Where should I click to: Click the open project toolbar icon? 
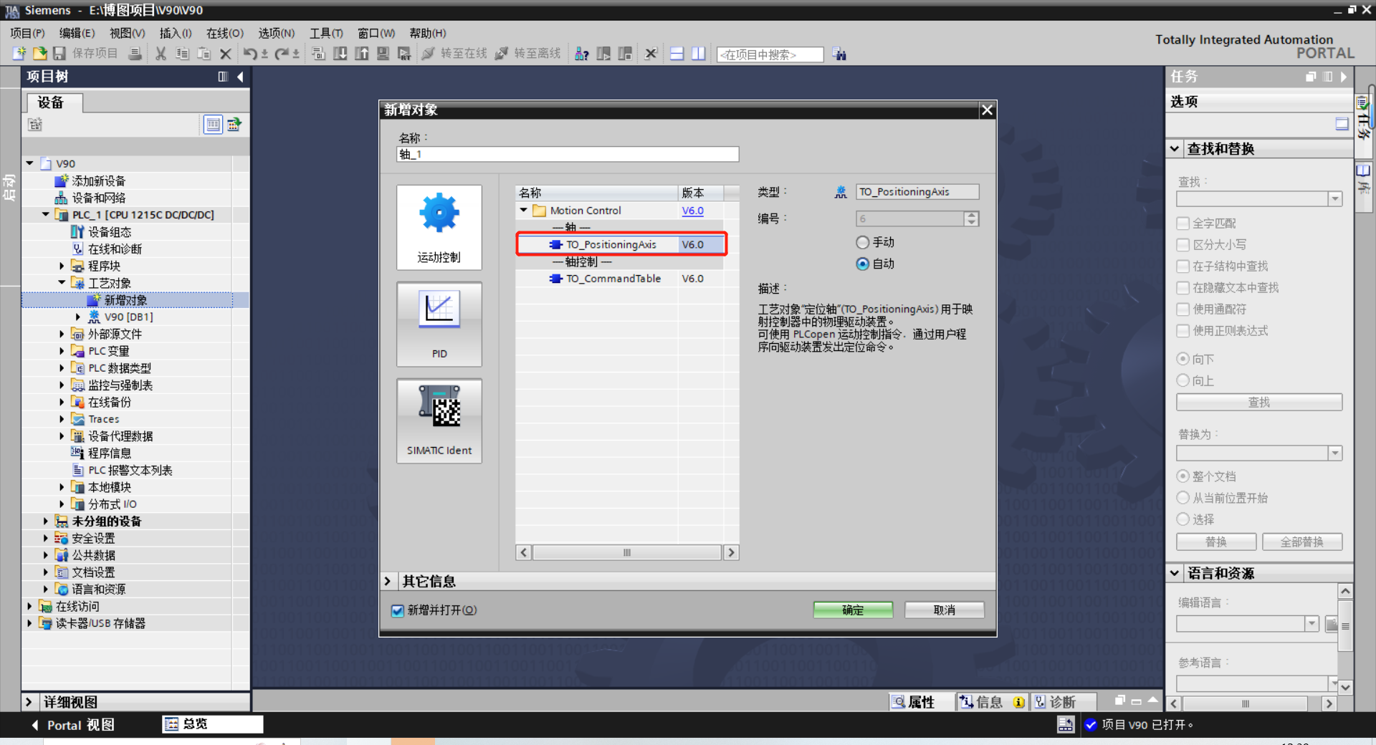pos(40,54)
